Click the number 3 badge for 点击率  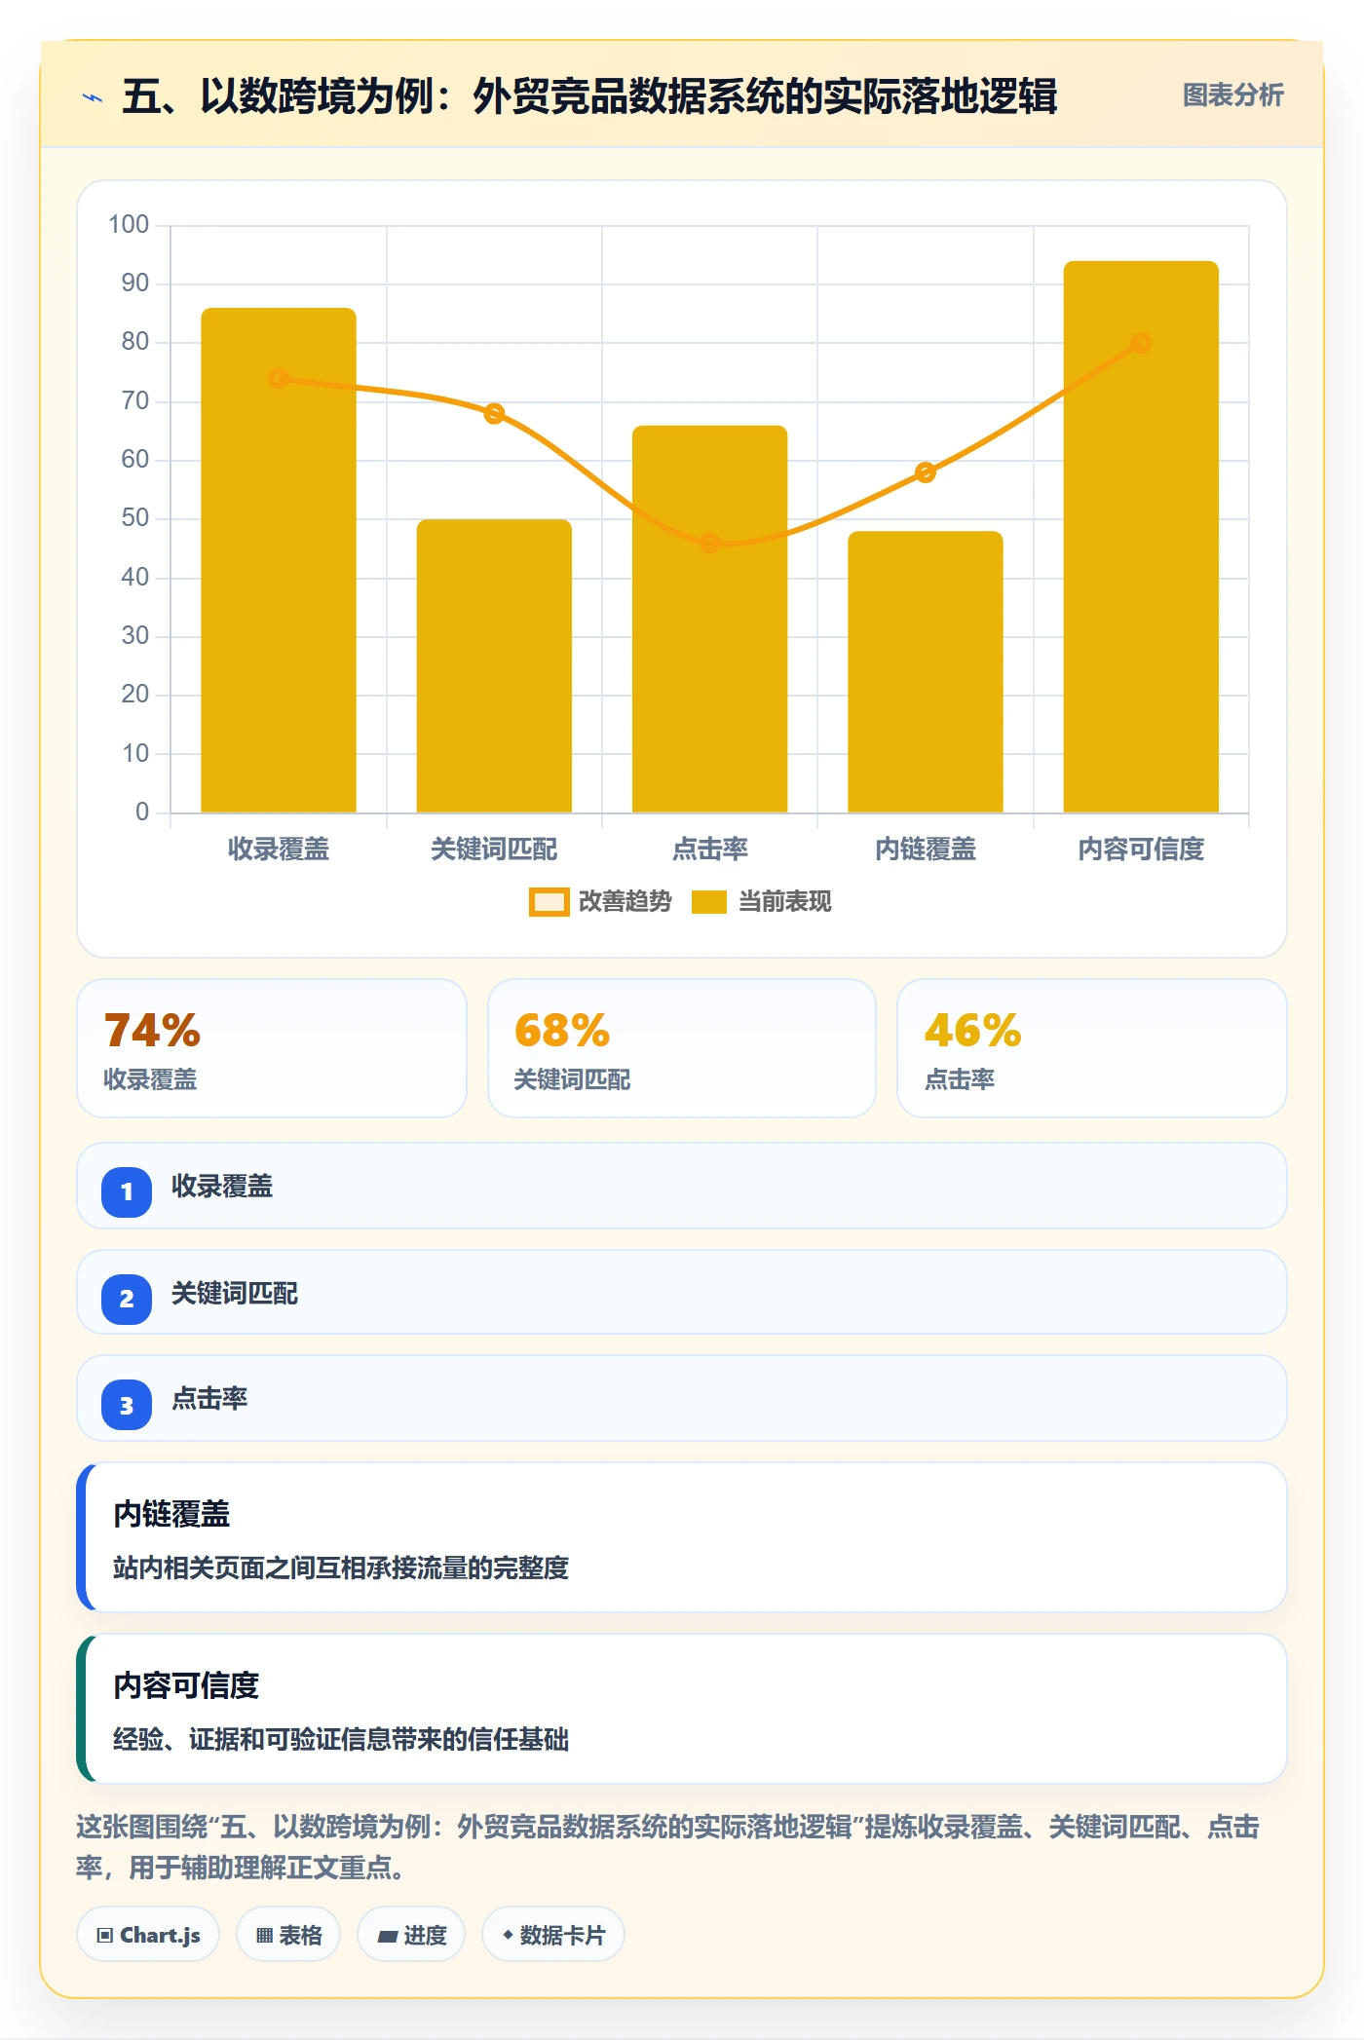click(127, 1405)
